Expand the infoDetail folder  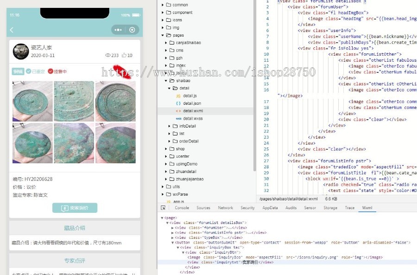point(169,126)
